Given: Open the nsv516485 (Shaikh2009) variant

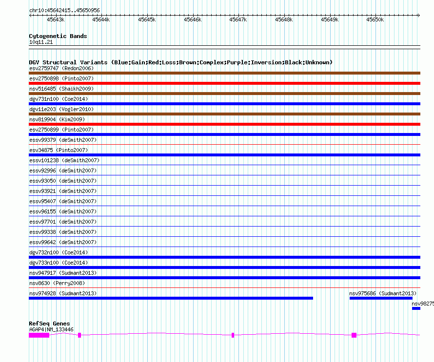Looking at the screenshot, I should [x=61, y=89].
